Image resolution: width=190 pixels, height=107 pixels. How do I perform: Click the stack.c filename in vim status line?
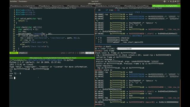23,53
